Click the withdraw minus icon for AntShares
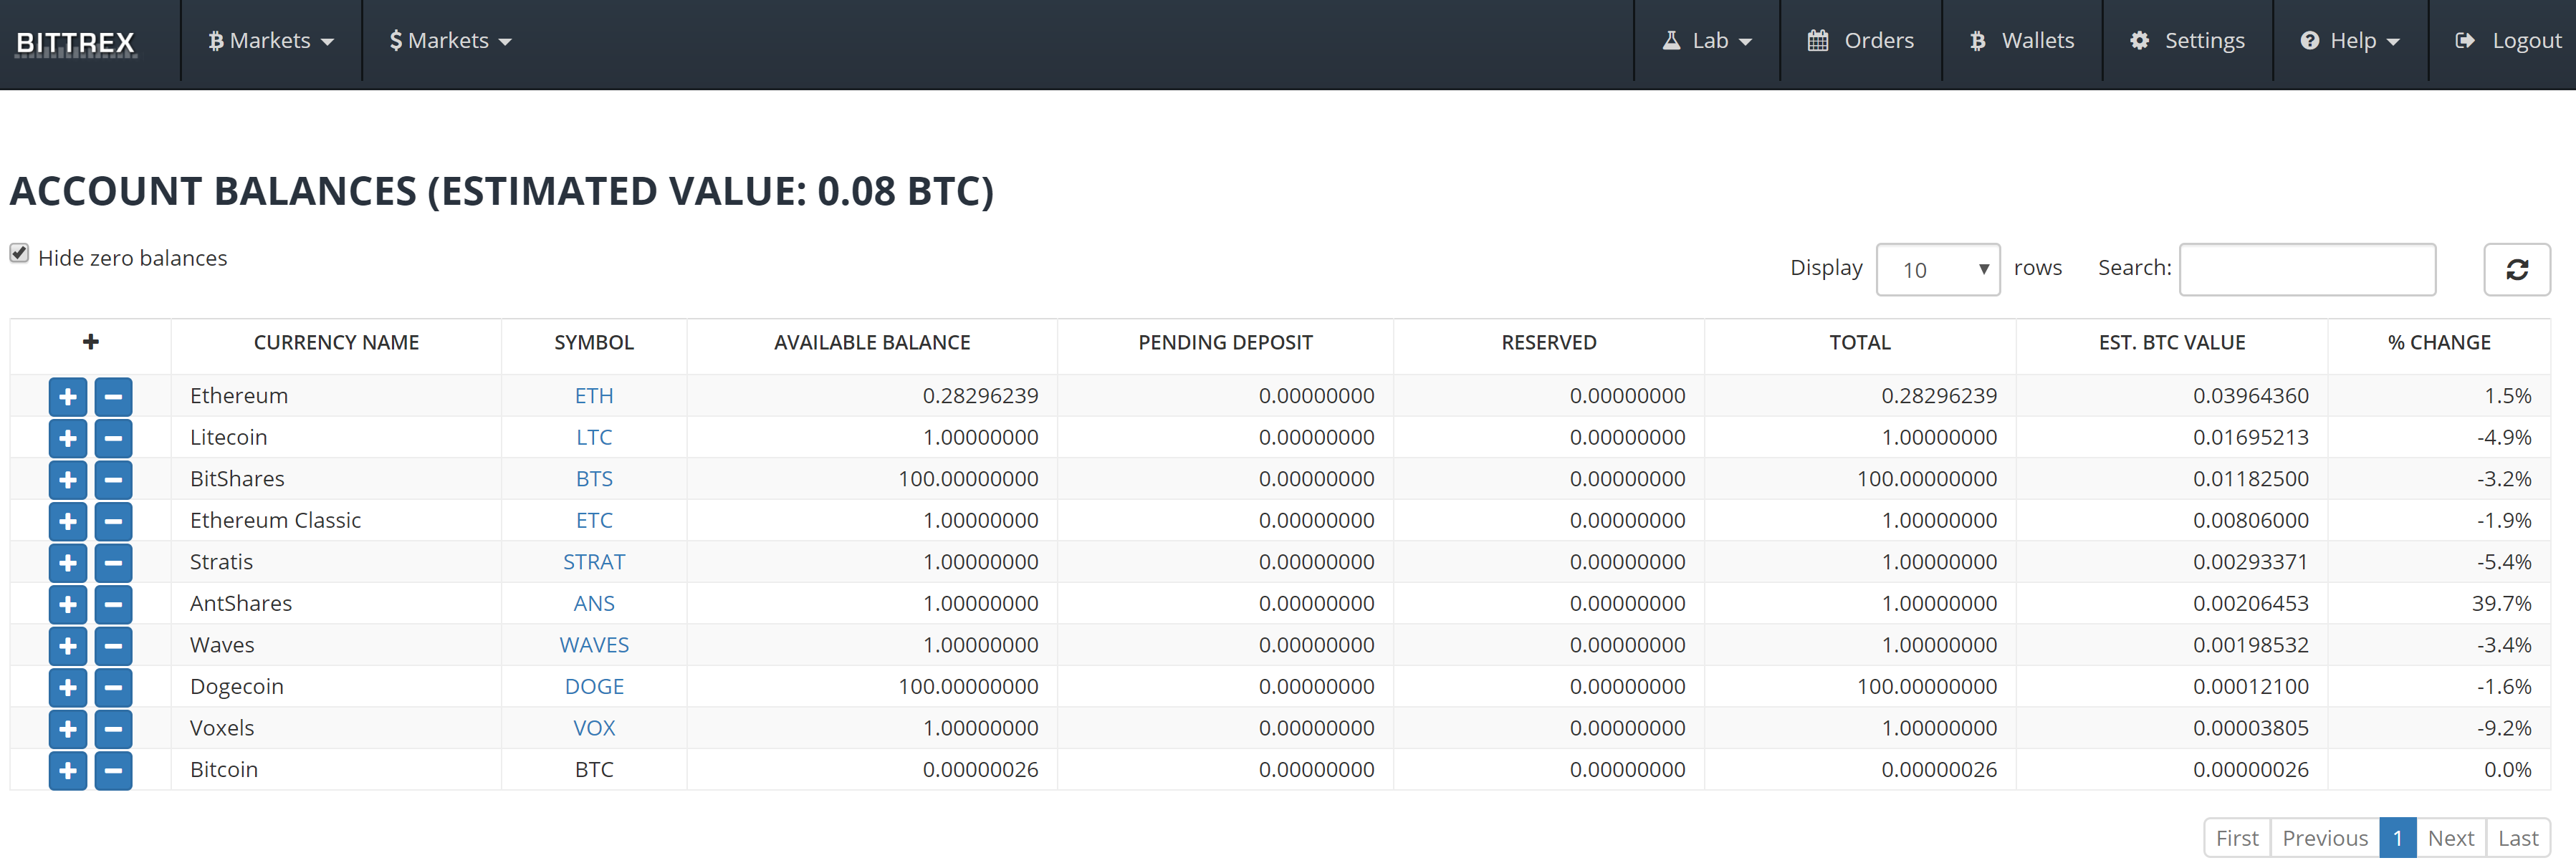Viewport: 2576px width, 868px height. (113, 604)
